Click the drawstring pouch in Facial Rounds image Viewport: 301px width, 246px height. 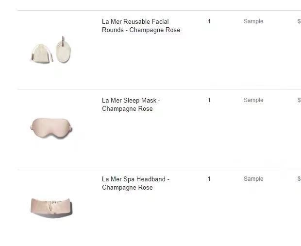tap(40, 53)
